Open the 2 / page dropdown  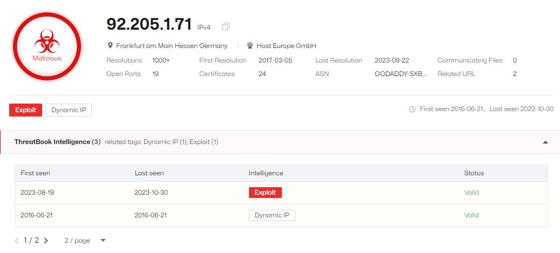tap(85, 241)
